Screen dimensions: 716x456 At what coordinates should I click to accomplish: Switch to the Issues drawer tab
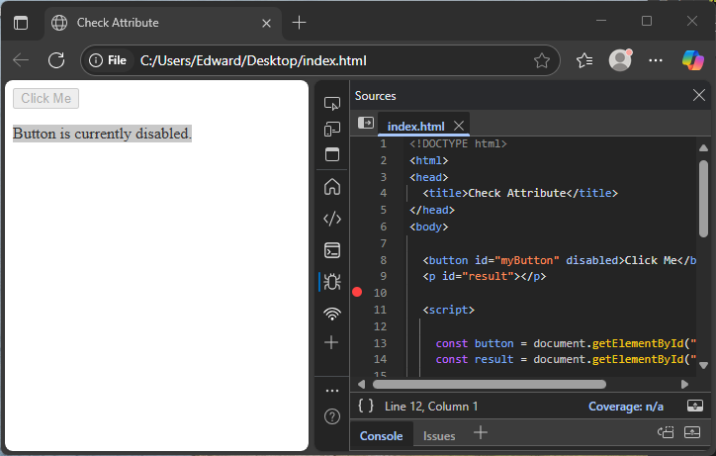[439, 436]
